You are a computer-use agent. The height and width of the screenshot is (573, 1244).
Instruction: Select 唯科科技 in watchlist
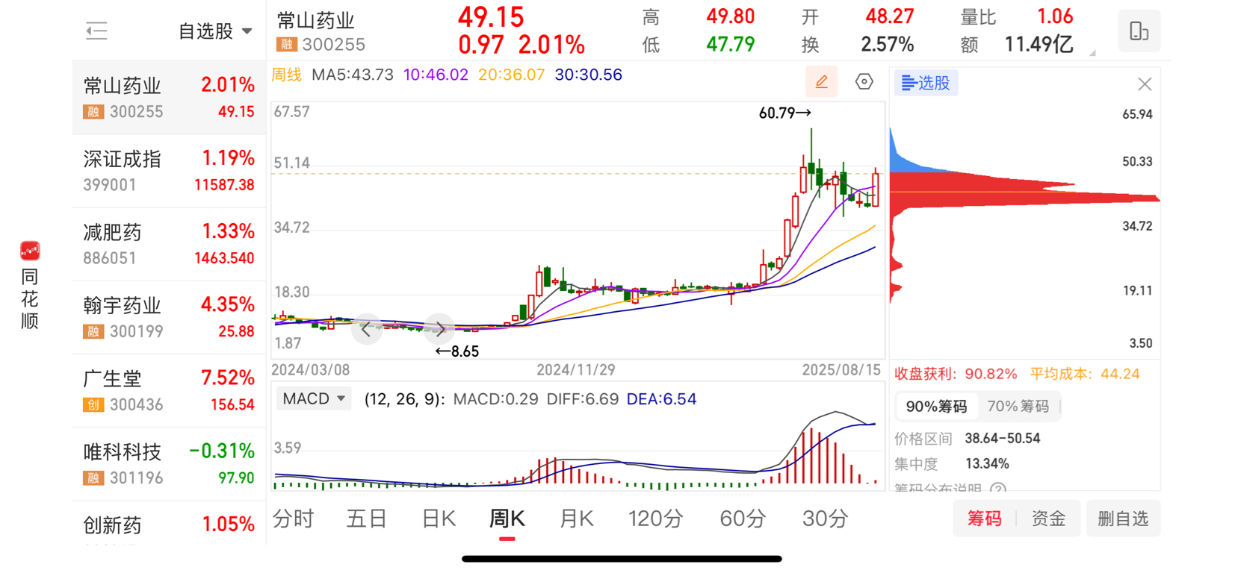tap(169, 463)
